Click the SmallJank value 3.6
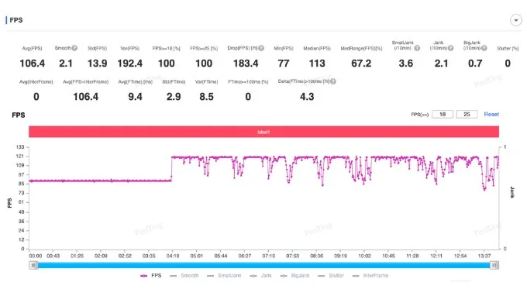527x296 pixels. 406,64
